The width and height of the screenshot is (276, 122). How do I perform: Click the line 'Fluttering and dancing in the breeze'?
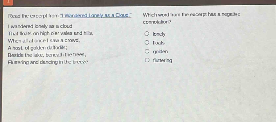click(49, 62)
